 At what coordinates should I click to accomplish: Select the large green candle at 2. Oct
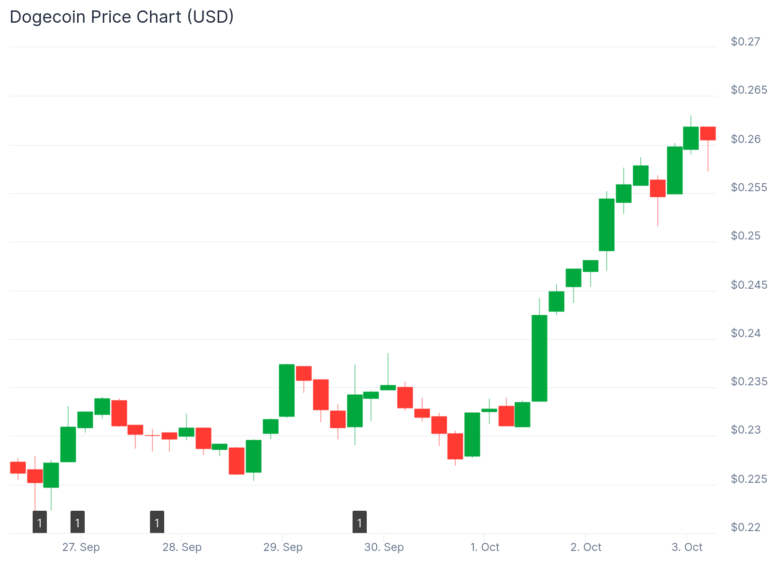pyautogui.click(x=607, y=225)
